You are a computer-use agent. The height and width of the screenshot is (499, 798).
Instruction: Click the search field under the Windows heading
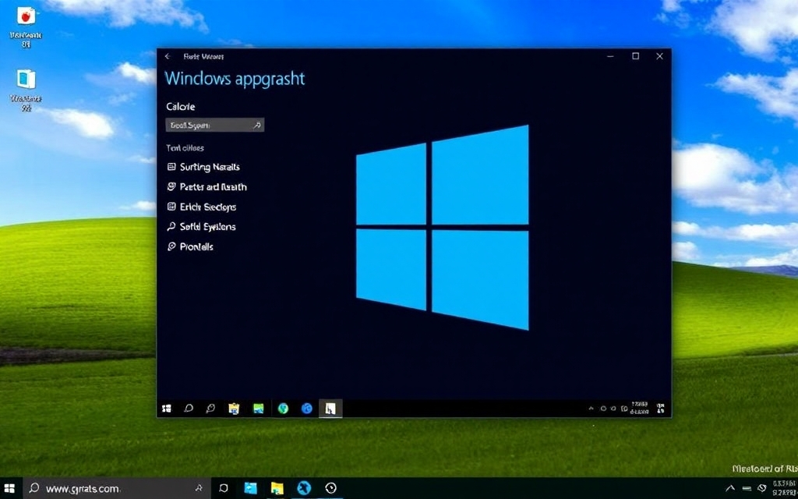pos(215,126)
